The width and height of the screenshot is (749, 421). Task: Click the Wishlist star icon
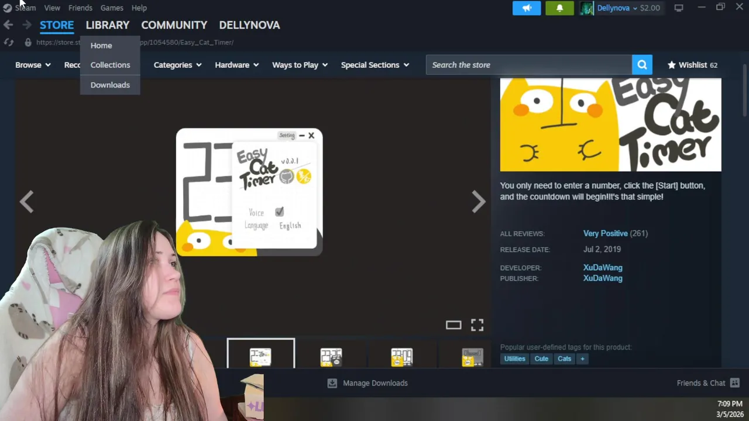671,65
